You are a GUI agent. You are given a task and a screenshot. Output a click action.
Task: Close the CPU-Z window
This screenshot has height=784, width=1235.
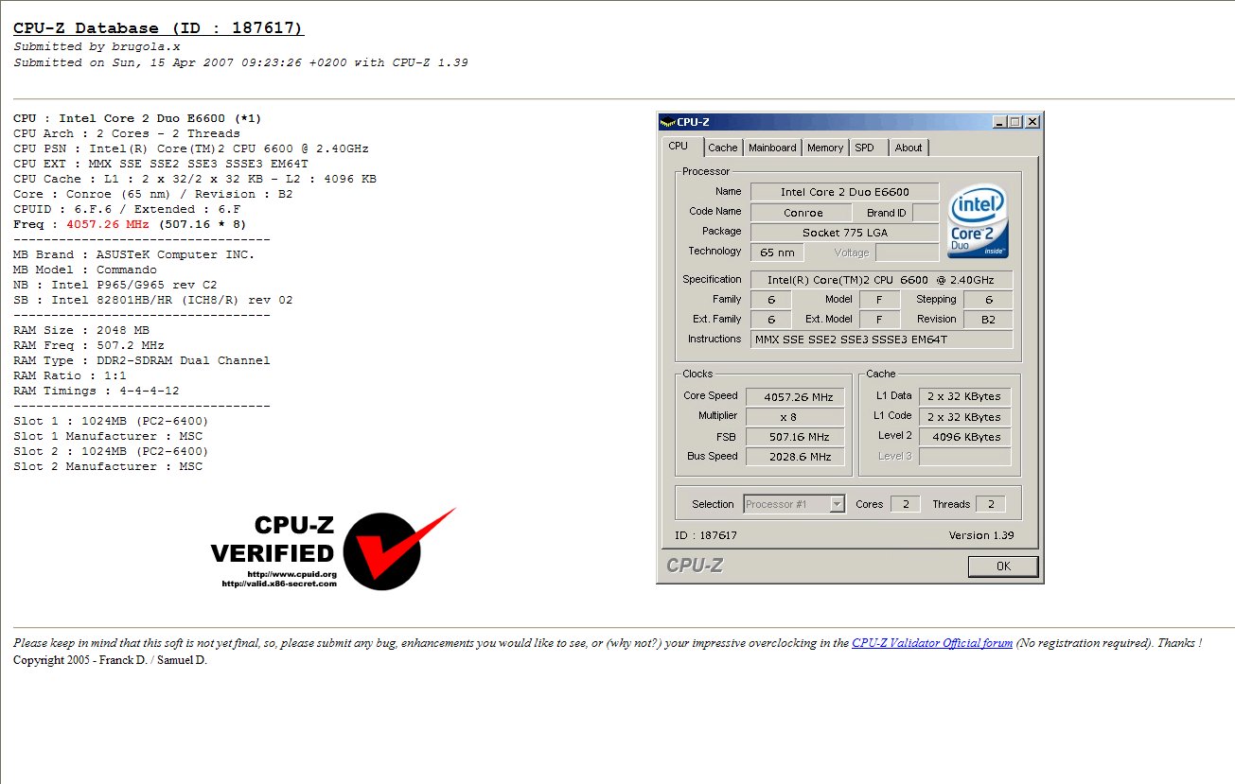pyautogui.click(x=1032, y=121)
